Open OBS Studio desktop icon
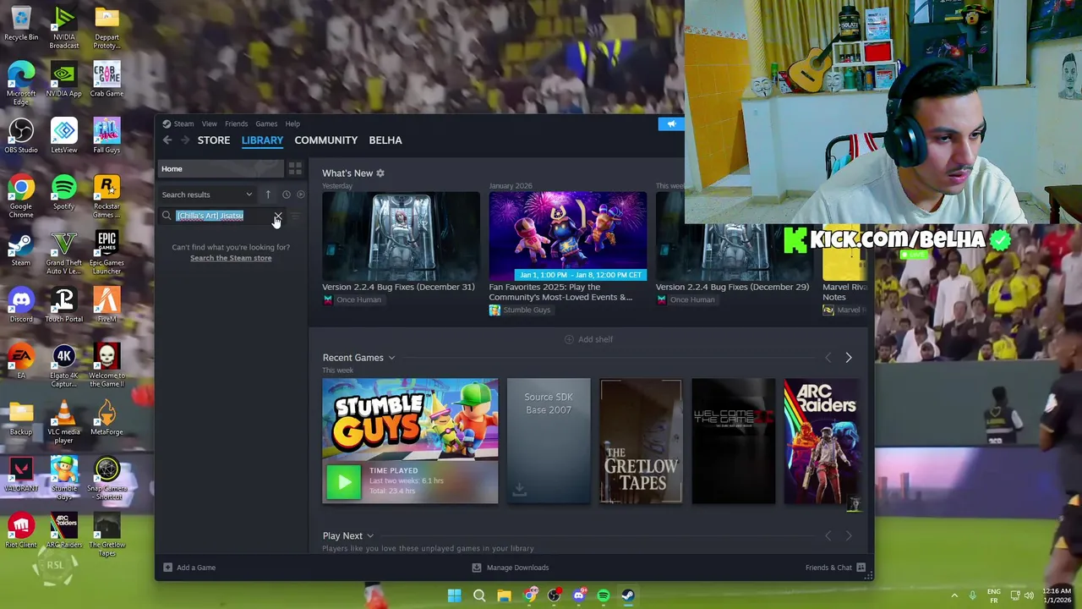The width and height of the screenshot is (1082, 609). point(21,135)
